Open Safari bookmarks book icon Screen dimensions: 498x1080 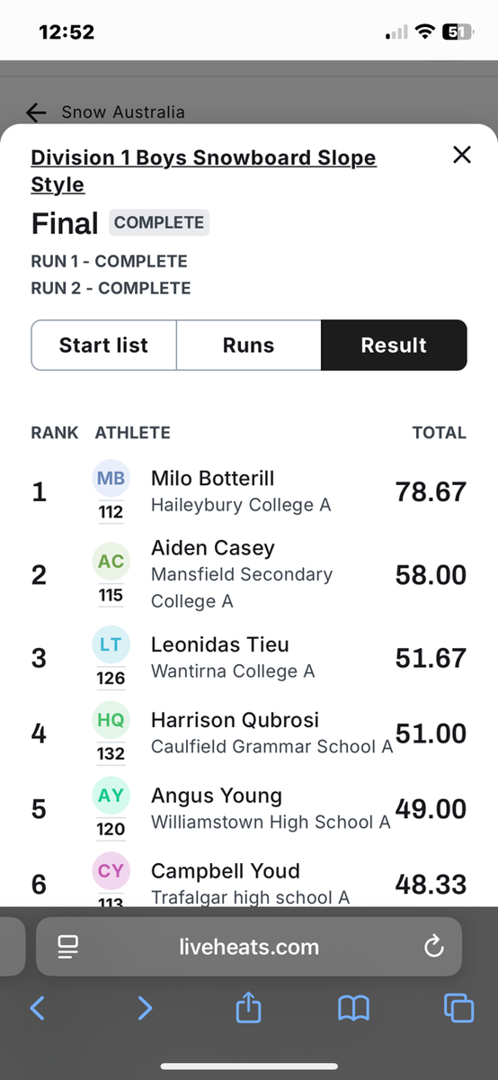(x=354, y=1009)
